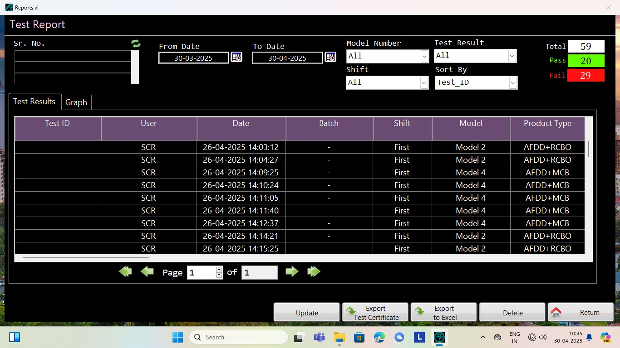Select the Test Results tab
The height and width of the screenshot is (348, 620).
coord(34,101)
